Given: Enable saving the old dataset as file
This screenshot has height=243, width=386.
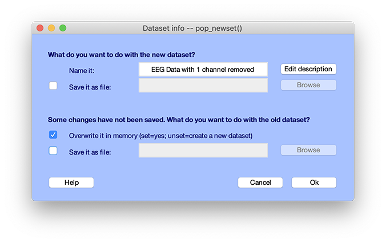Looking at the screenshot, I should [53, 151].
